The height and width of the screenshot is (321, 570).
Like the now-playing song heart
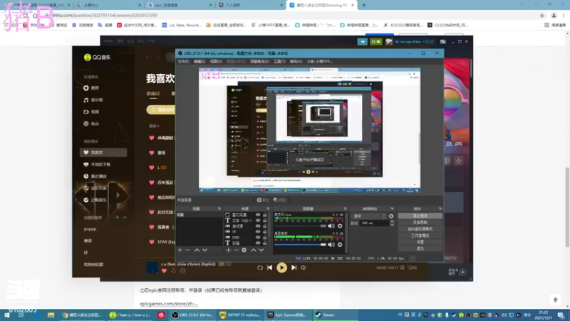(x=164, y=271)
